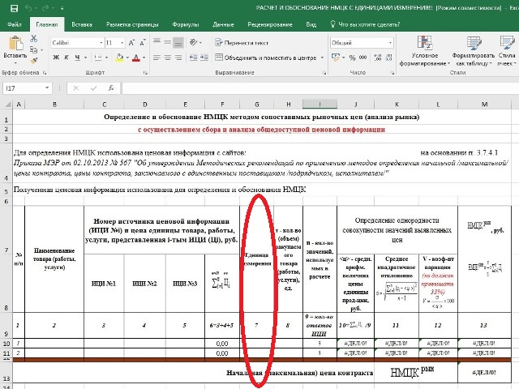This screenshot has height=389, width=519.
Task: Click Перенести текст wrap text button
Action: [242, 43]
